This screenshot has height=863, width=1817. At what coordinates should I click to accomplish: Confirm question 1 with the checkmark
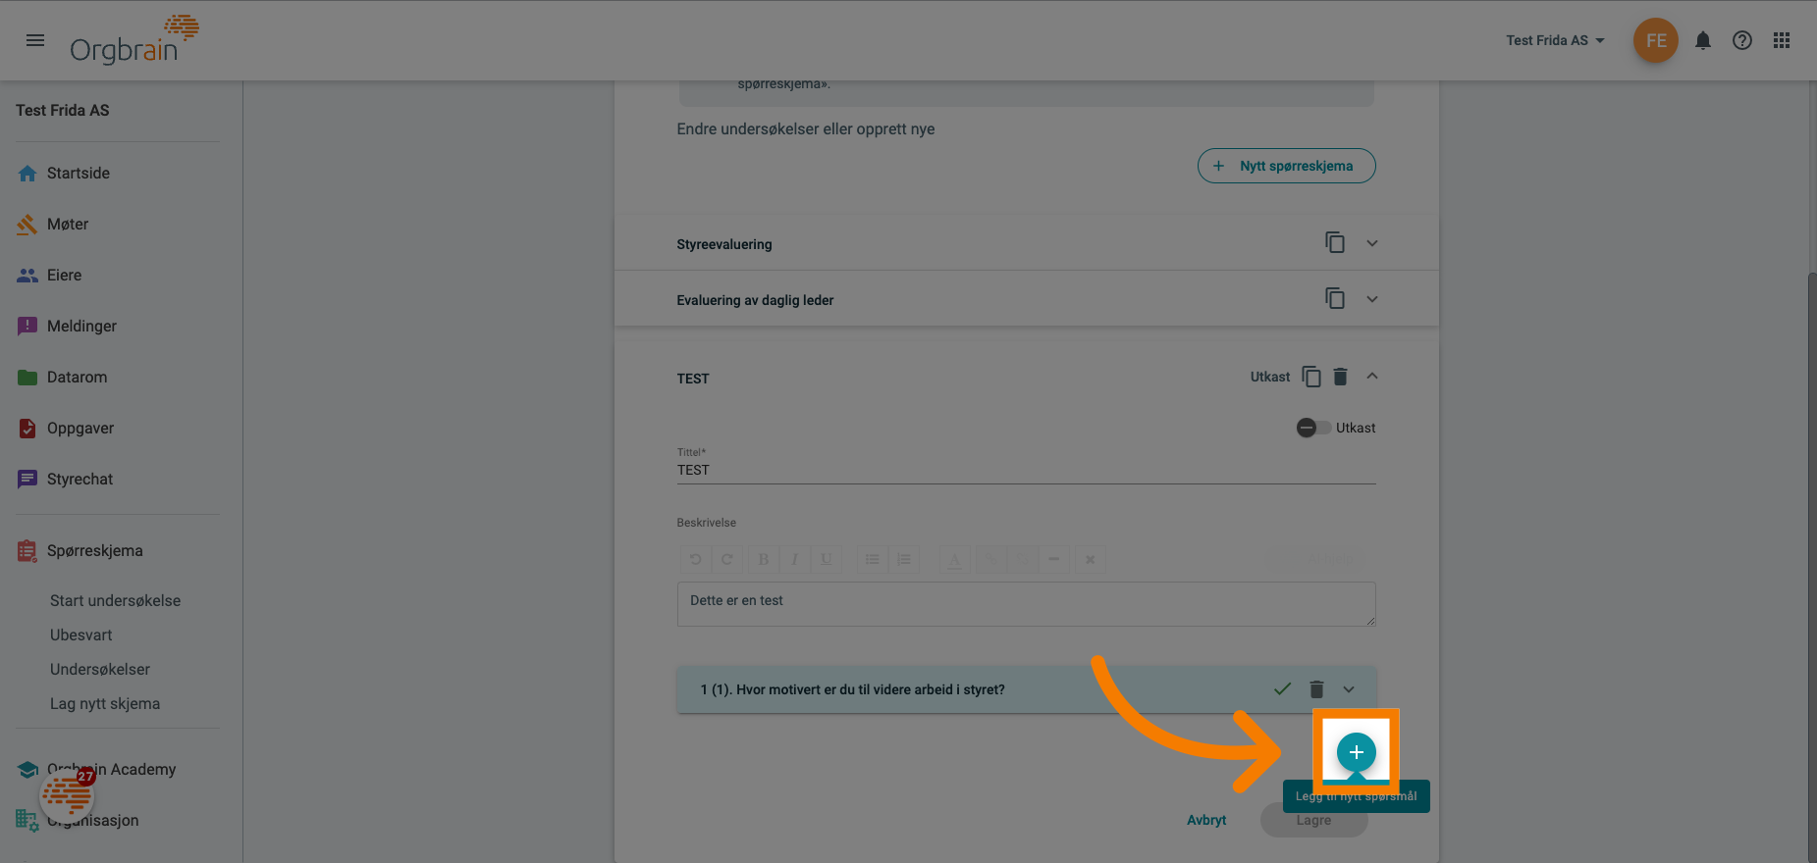(x=1282, y=688)
